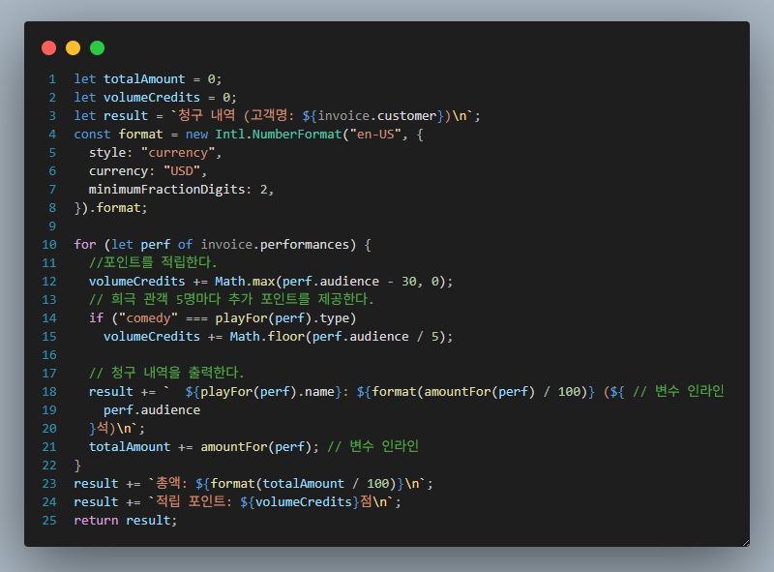Click the "comedy" string literal
Viewport: 774px width, 572px height.
tap(148, 318)
